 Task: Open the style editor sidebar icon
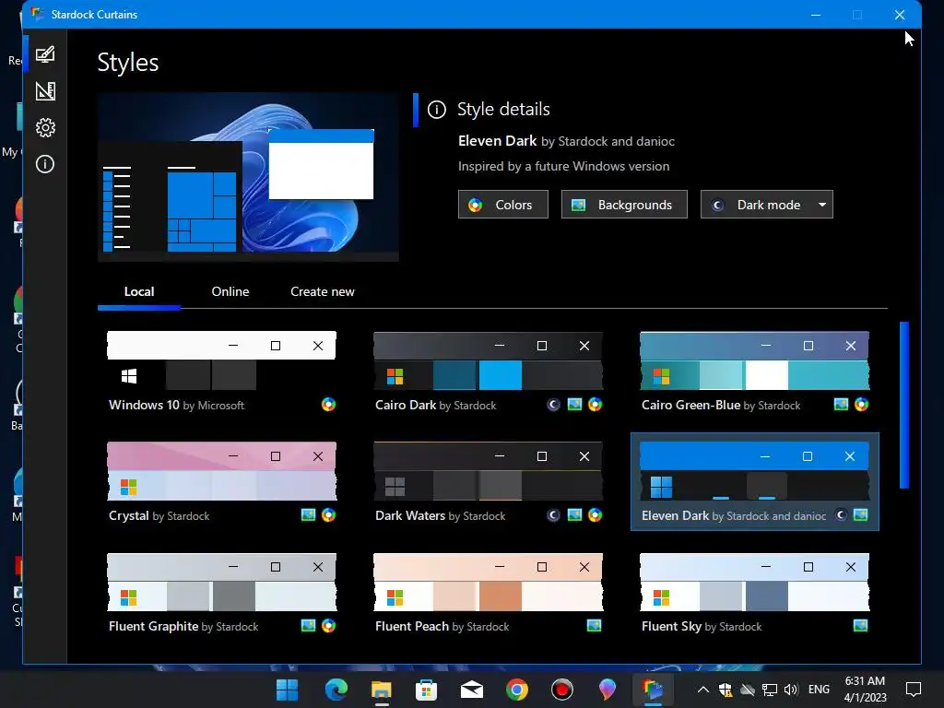coord(45,91)
